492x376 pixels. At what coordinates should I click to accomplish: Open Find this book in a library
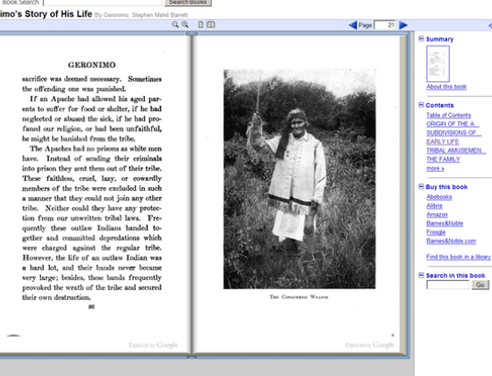[458, 257]
